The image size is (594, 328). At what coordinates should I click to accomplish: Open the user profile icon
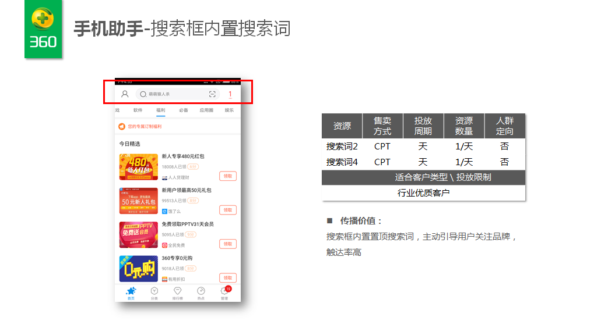point(125,94)
